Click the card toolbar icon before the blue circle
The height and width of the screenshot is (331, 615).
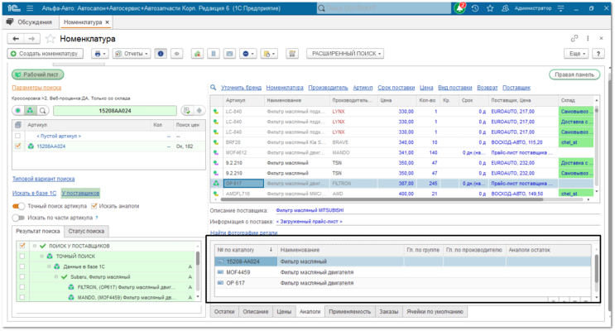[229, 54]
